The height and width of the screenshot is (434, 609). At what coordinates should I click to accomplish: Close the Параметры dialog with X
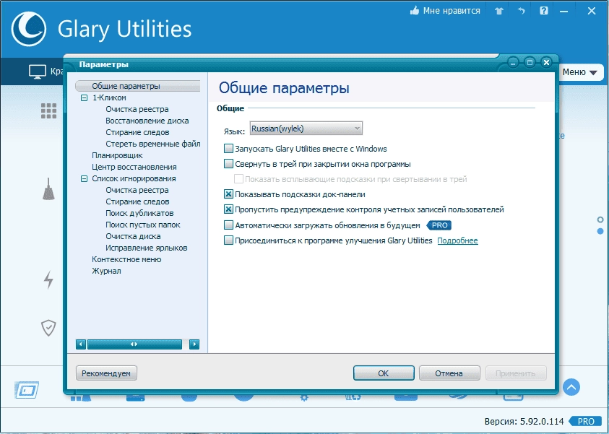pyautogui.click(x=546, y=62)
